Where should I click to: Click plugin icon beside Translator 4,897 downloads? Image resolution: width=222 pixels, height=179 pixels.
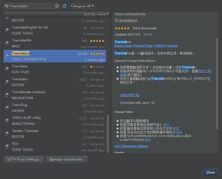click(x=7, y=82)
